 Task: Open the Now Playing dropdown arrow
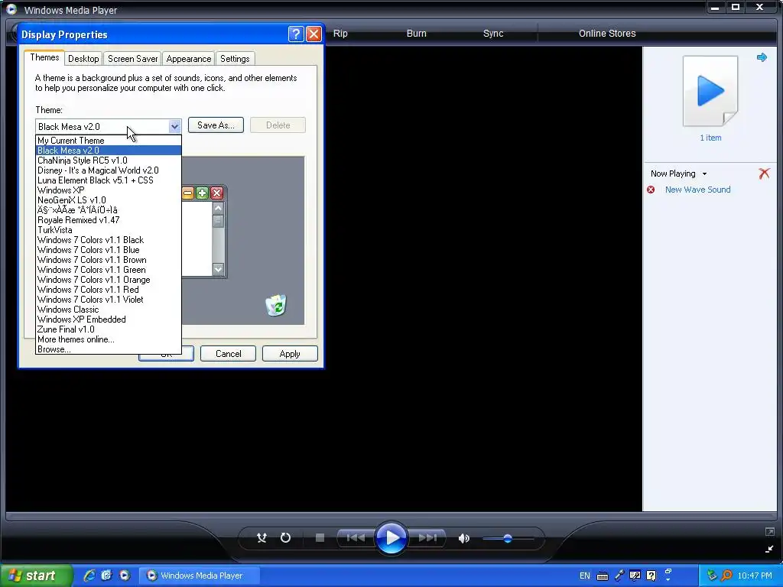pyautogui.click(x=704, y=174)
